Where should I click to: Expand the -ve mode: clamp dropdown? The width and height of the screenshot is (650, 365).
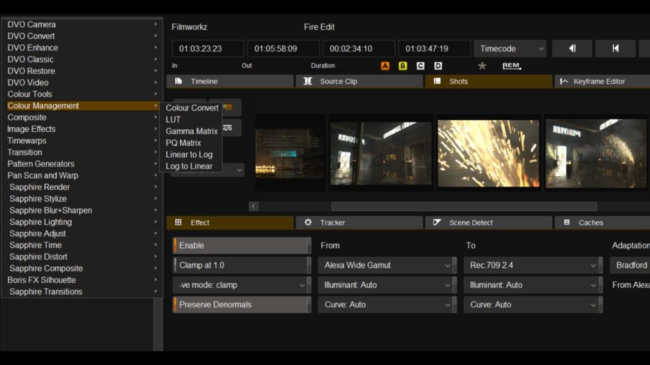point(241,285)
